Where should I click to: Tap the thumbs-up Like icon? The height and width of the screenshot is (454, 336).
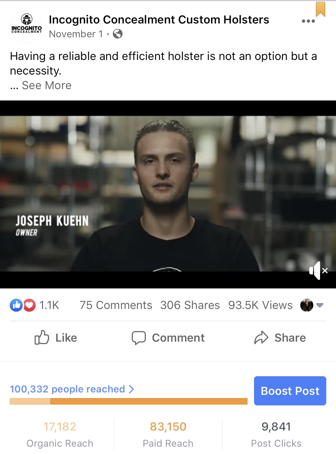click(42, 337)
